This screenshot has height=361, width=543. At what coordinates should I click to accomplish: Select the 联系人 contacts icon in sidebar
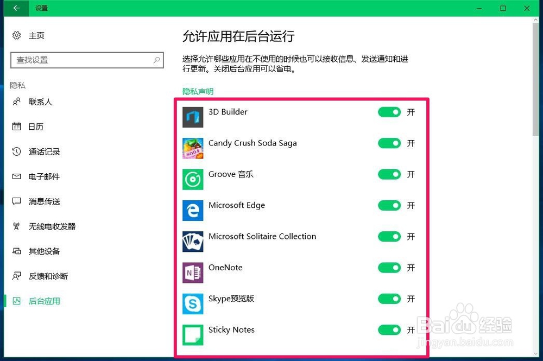click(16, 102)
